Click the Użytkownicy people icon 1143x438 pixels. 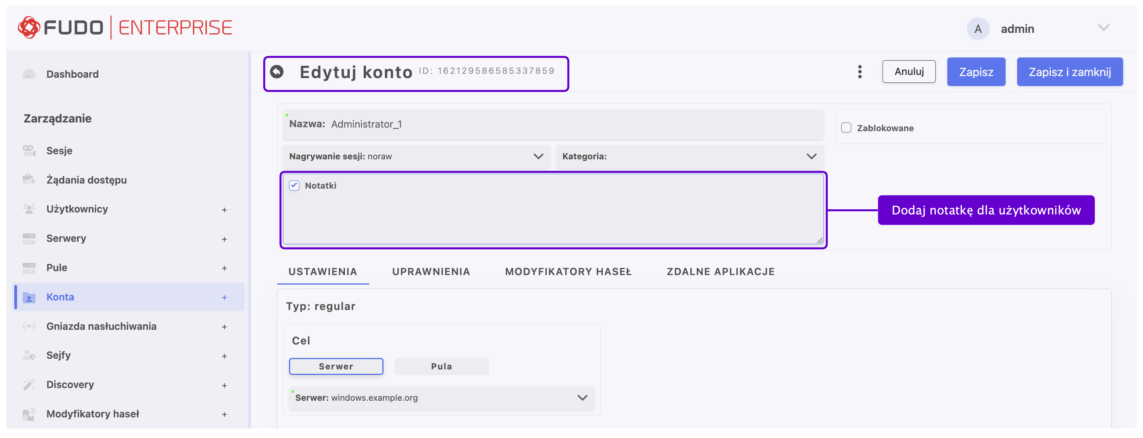coord(29,209)
